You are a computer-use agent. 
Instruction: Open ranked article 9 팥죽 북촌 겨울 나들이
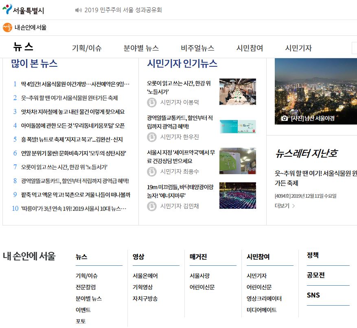pyautogui.click(x=76, y=195)
